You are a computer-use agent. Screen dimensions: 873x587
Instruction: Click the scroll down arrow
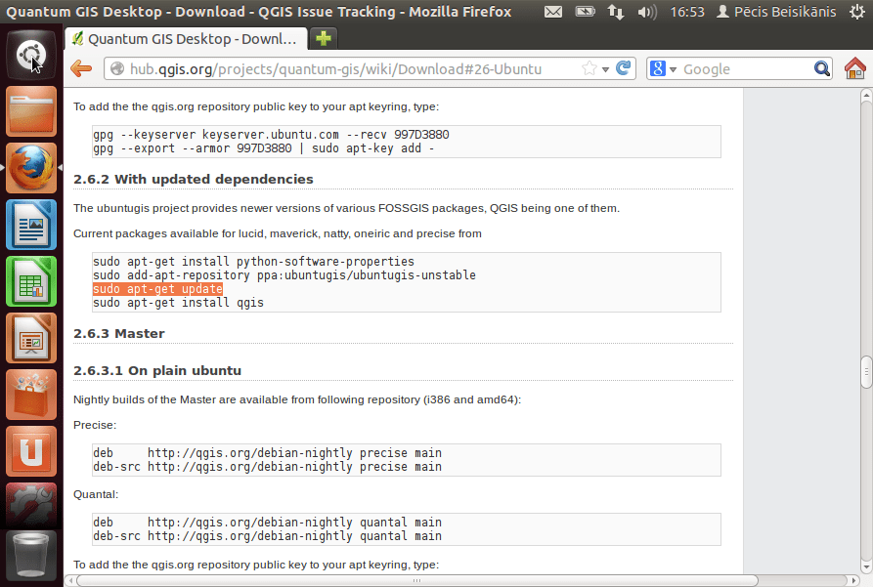tap(866, 567)
